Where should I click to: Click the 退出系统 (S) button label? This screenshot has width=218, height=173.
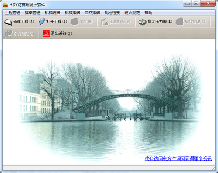tap(61, 33)
